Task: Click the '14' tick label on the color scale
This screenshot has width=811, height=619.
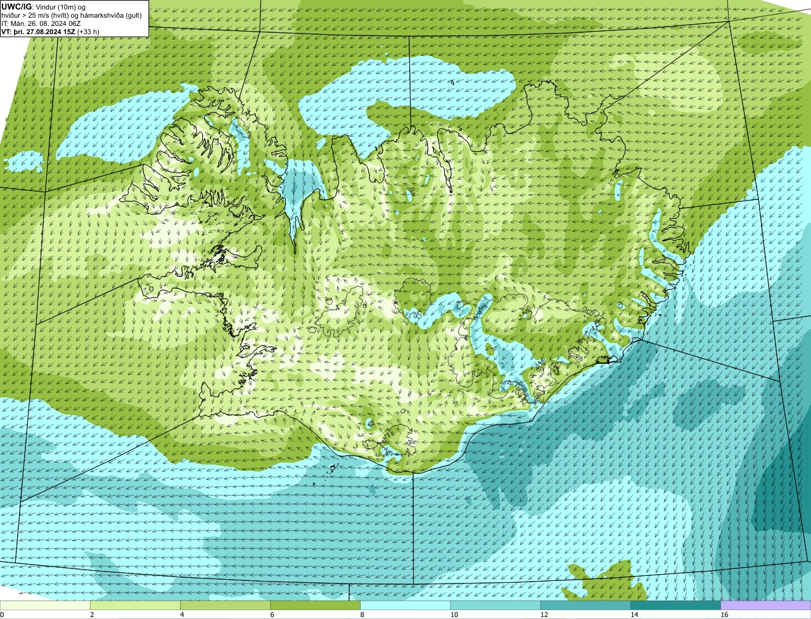Action: point(634,615)
